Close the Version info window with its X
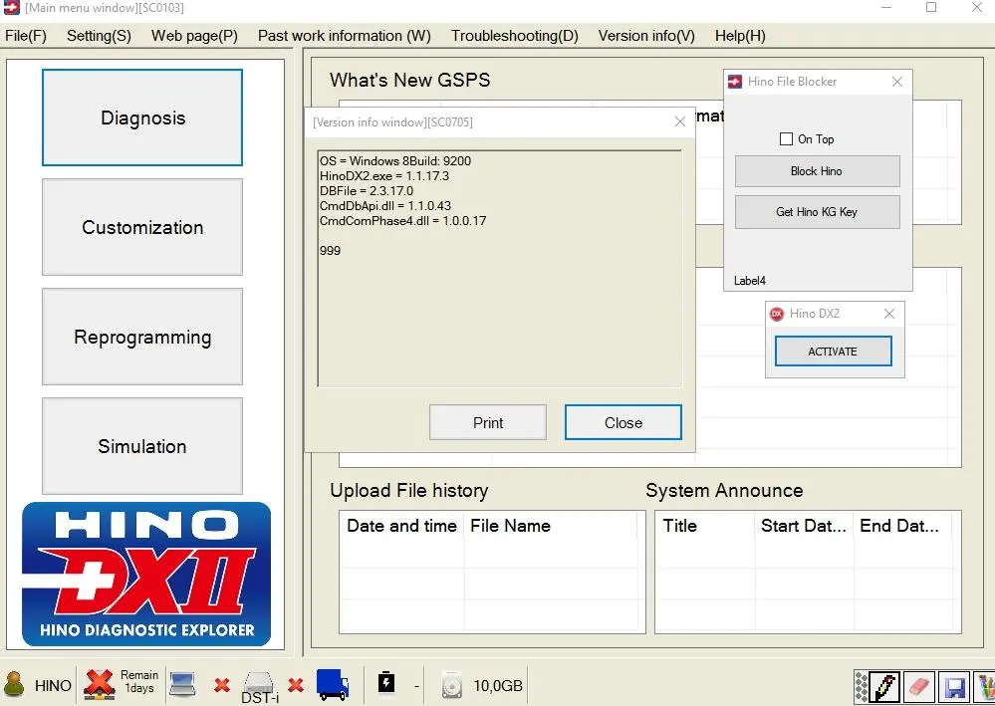Image resolution: width=995 pixels, height=706 pixels. click(x=679, y=121)
